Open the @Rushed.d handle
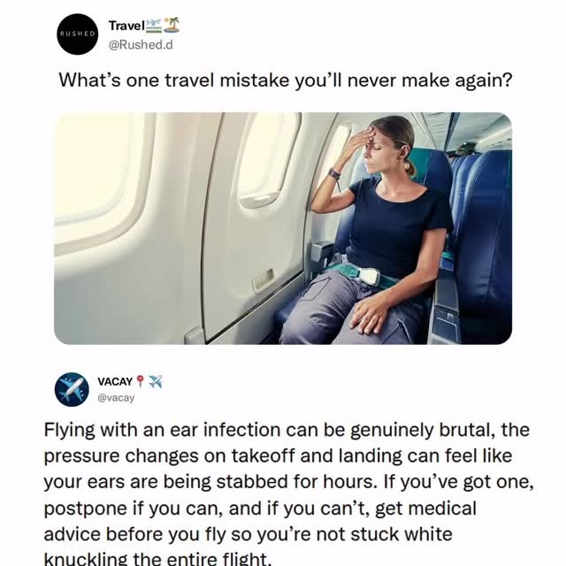 pos(141,45)
